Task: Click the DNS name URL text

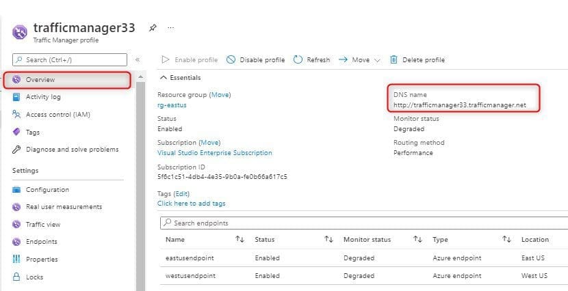Action: pyautogui.click(x=460, y=105)
